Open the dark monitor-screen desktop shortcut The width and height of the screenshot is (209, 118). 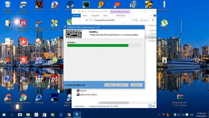86,5
